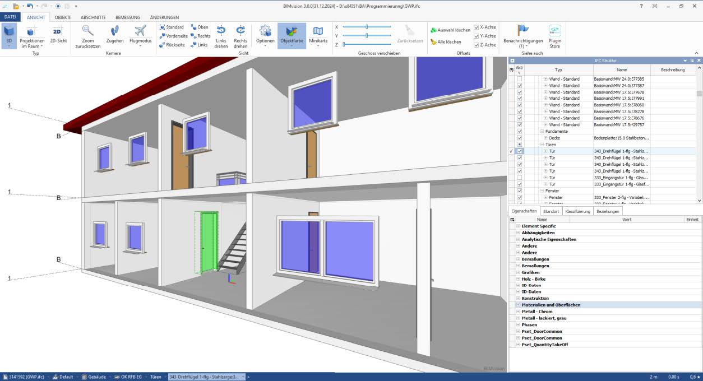Check the Basiswand MW 24.0:377385 row checkbox
Image resolution: width=703 pixels, height=381 pixels.
coord(520,79)
